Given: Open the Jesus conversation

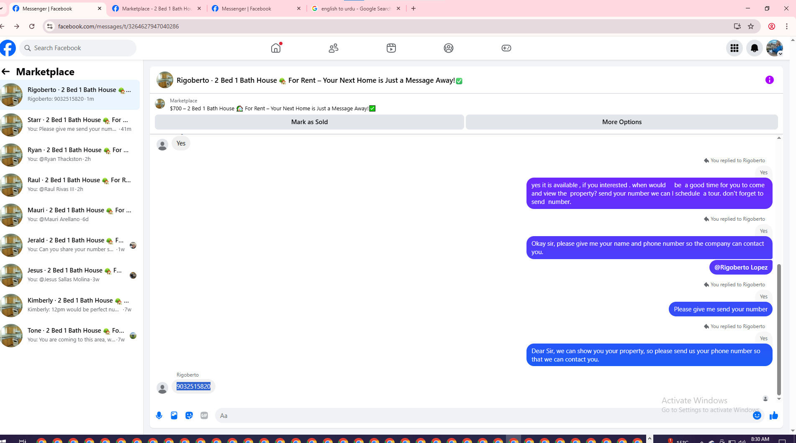Looking at the screenshot, I should click(70, 275).
